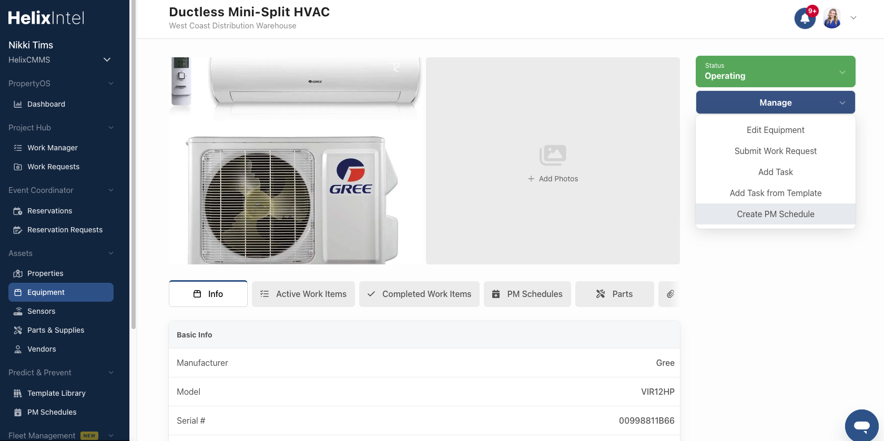Screen dimensions: 884x441
Task: Open the notifications bell
Action: pyautogui.click(x=805, y=18)
